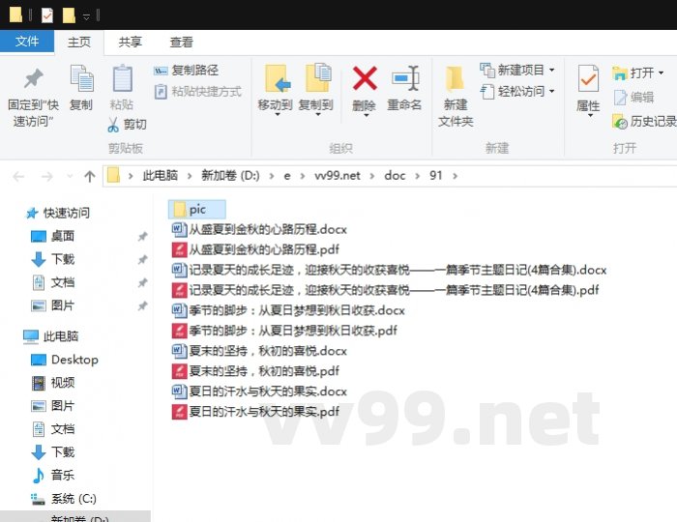
Task: Select the pic folder
Action: [197, 210]
